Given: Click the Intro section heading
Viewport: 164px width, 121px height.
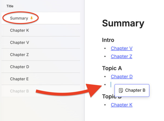Looking at the screenshot, I should pyautogui.click(x=108, y=40).
